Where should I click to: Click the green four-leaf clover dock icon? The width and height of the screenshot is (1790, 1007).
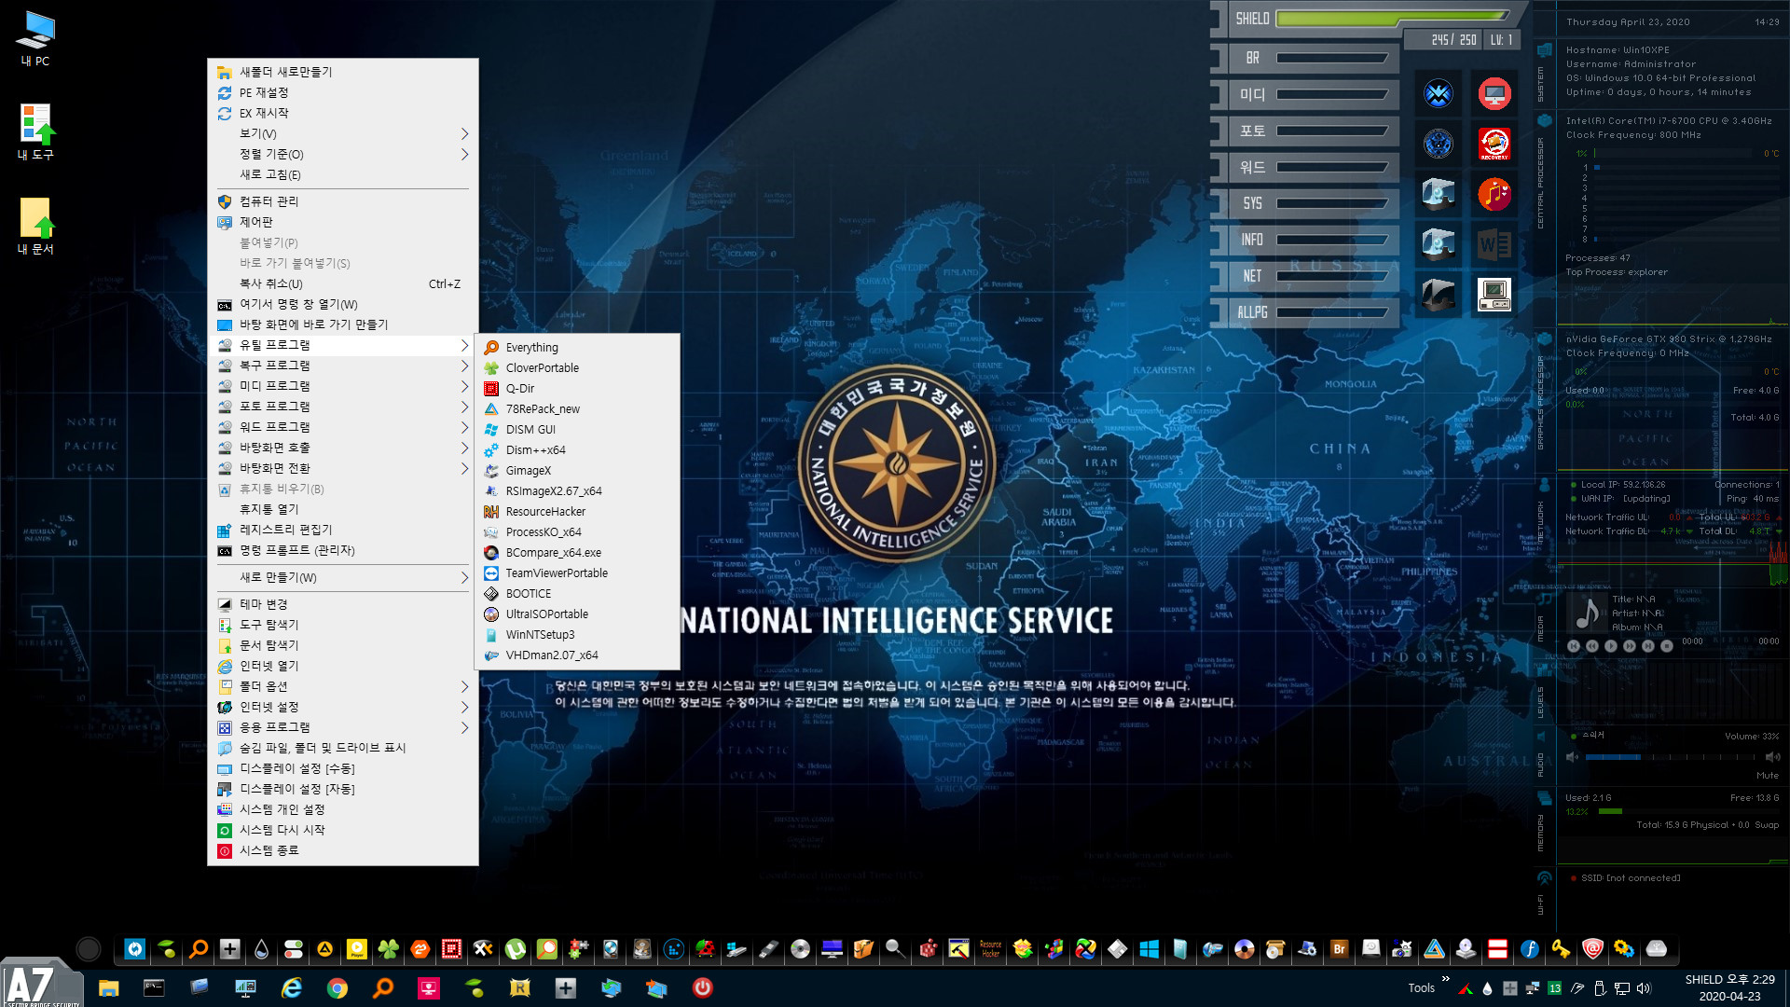coord(389,949)
